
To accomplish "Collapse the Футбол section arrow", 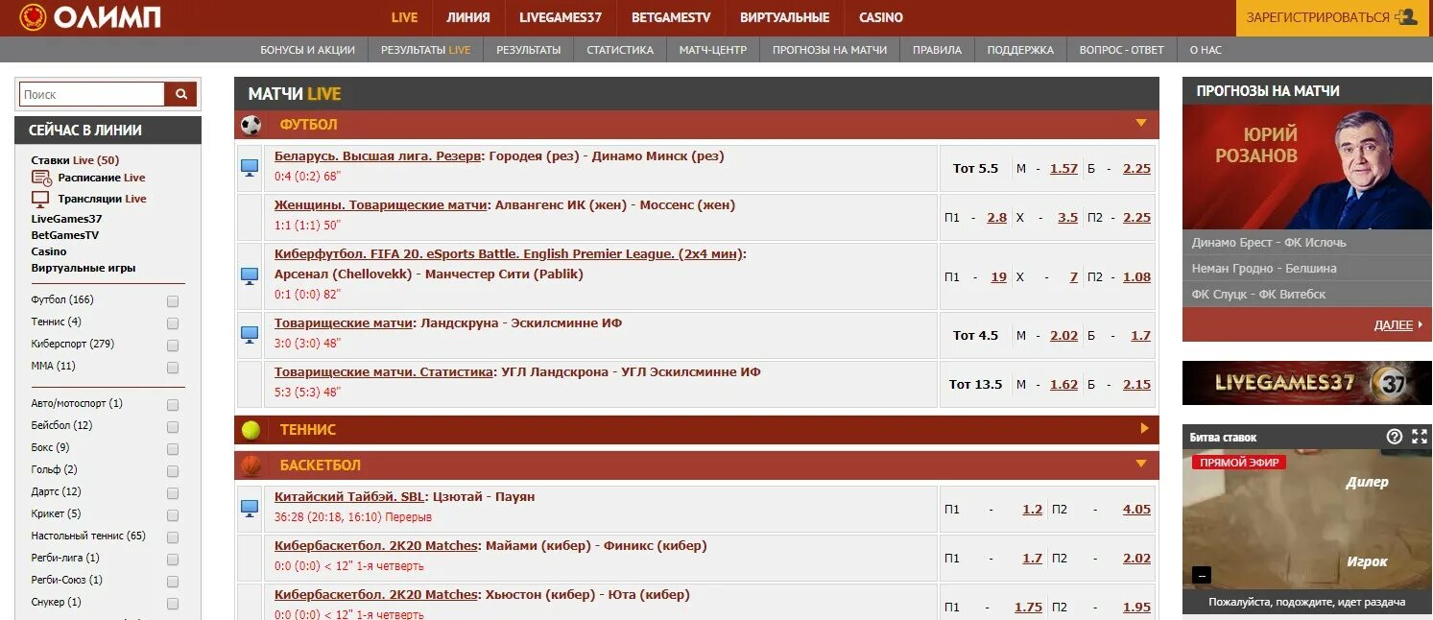I will point(1141,124).
